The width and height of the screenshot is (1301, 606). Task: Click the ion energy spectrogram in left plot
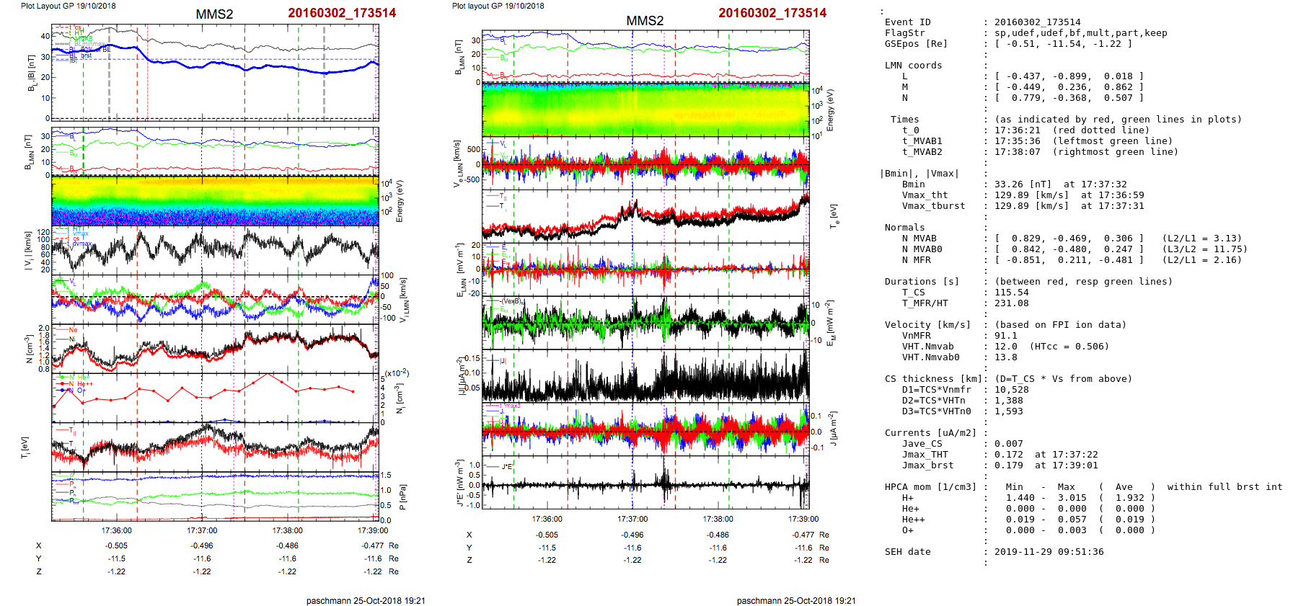[x=215, y=201]
